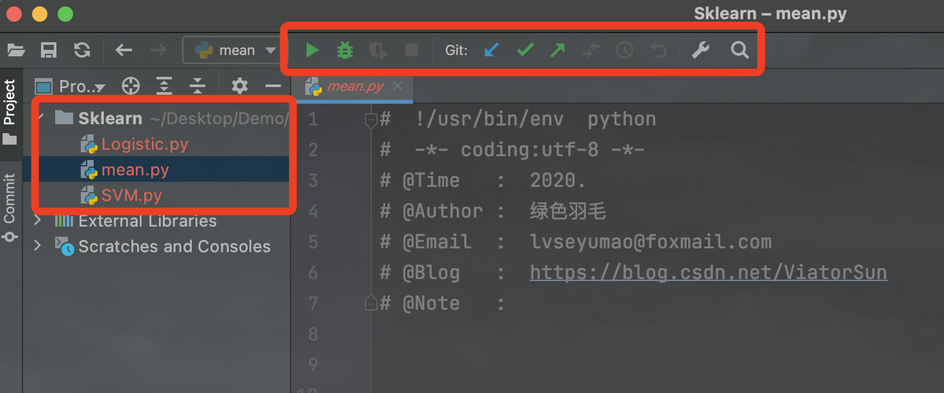The image size is (944, 393).
Task: Click the locate opened file crosshair icon
Action: 131,86
